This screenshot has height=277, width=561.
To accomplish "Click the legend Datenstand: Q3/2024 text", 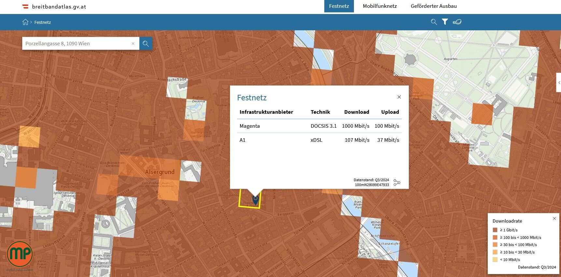I will (537, 267).
